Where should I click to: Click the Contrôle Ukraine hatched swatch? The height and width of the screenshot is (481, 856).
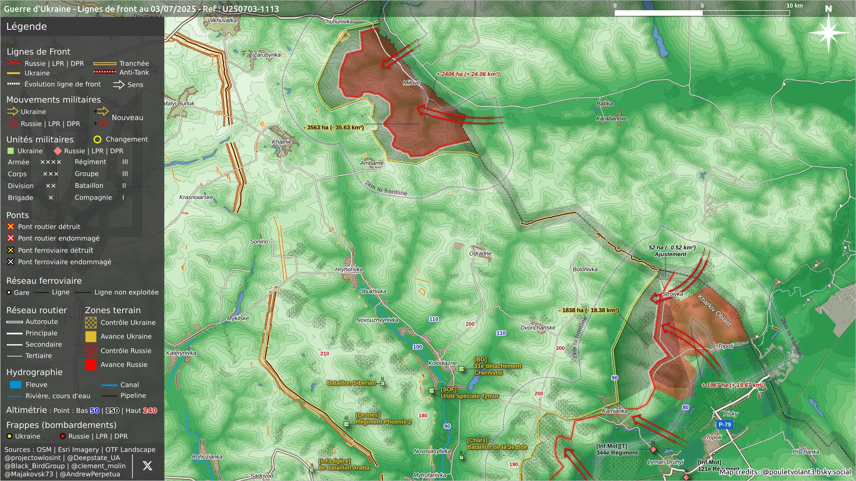(x=91, y=322)
